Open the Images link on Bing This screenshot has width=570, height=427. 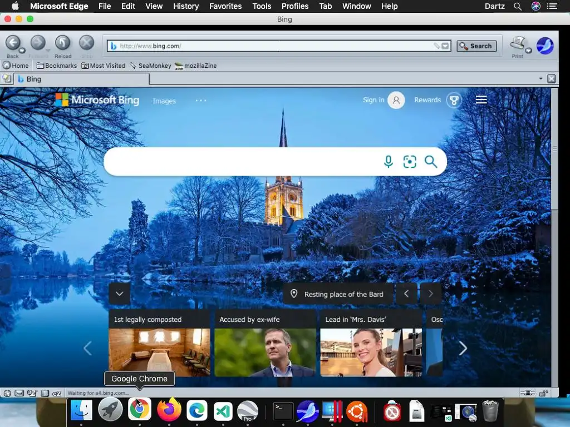pyautogui.click(x=164, y=101)
